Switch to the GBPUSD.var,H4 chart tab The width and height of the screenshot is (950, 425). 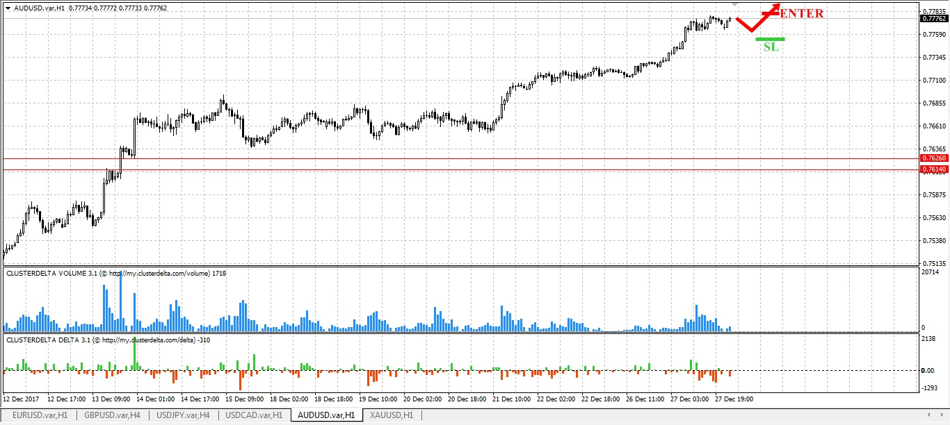112,415
